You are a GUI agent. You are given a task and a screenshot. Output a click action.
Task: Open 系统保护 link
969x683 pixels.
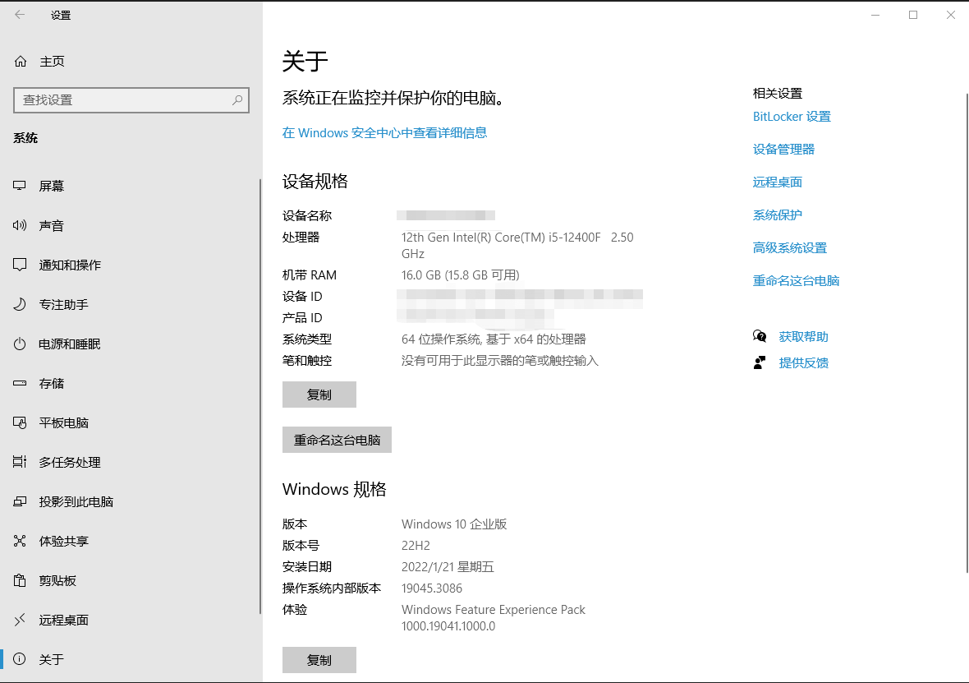click(x=778, y=215)
